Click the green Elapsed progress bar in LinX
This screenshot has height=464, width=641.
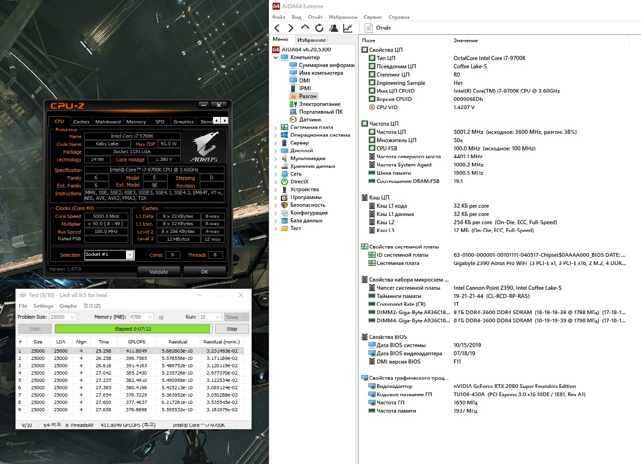click(x=133, y=329)
